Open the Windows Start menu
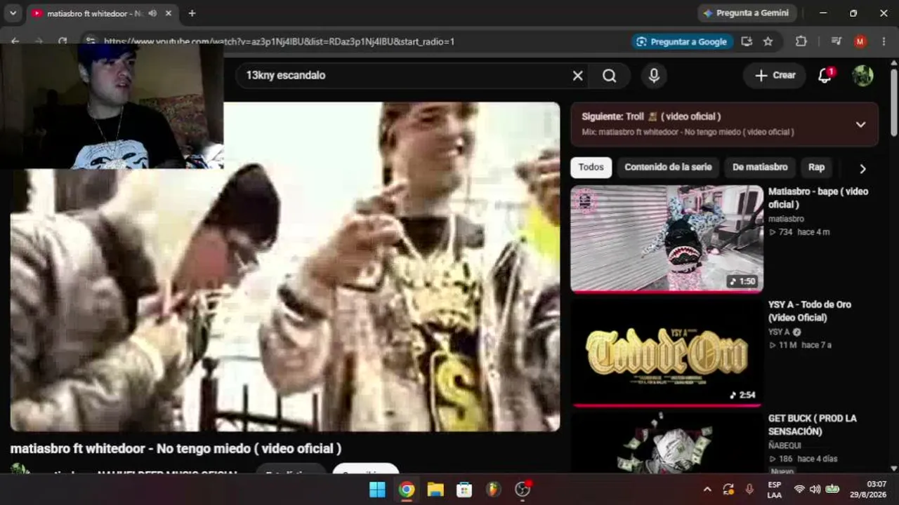This screenshot has width=899, height=505. 377,490
